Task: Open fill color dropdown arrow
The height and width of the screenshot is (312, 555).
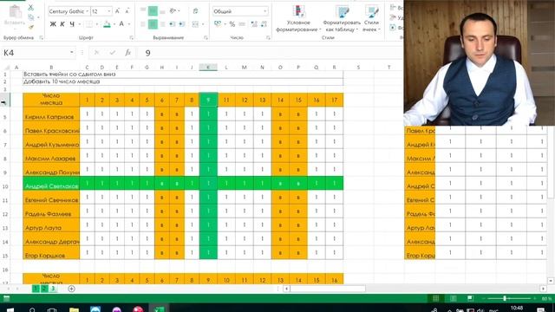Action: (114, 24)
